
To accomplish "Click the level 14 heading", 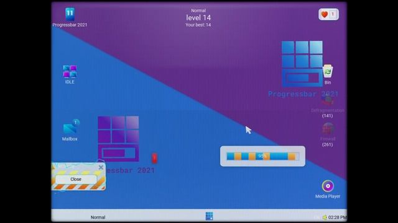I will pyautogui.click(x=198, y=18).
